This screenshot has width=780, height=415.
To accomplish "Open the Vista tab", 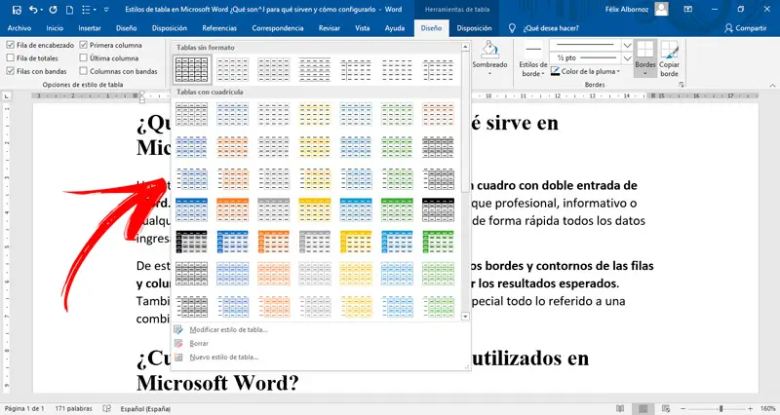I will click(362, 28).
